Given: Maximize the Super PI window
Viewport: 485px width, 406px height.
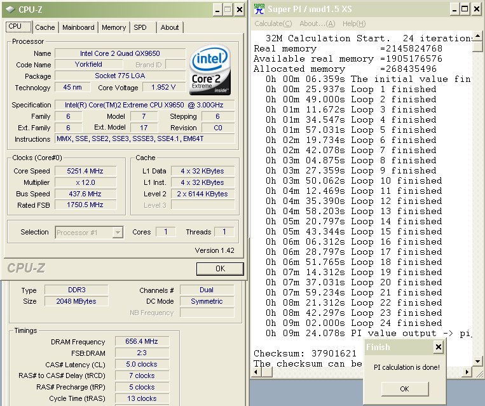Looking at the screenshot, I should tap(465, 10).
